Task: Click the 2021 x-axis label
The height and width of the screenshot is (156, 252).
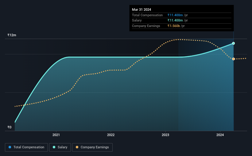Action: [56, 135]
